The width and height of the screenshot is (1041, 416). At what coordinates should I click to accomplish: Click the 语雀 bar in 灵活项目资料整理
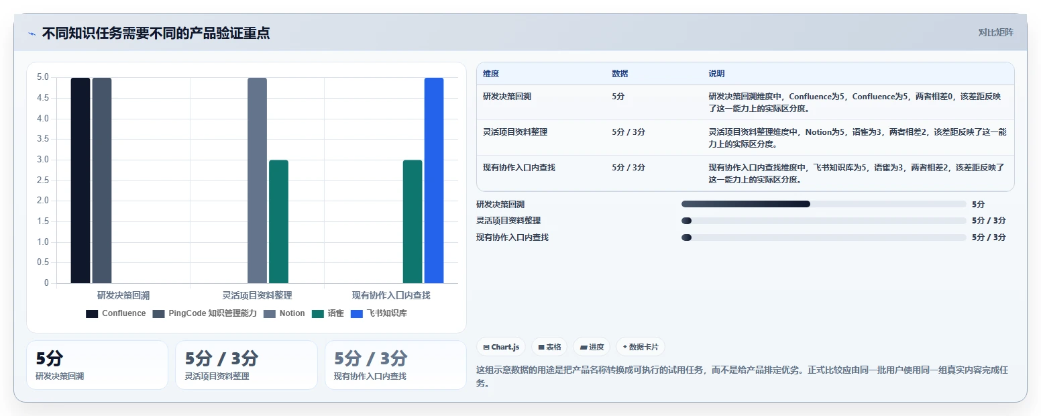pyautogui.click(x=278, y=221)
